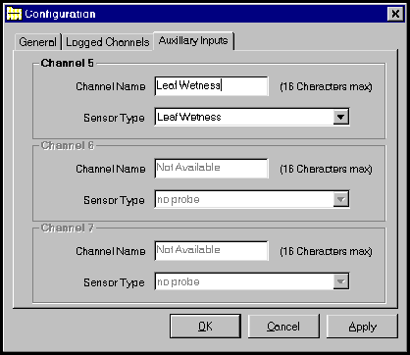Screen dimensions: 410x355
Task: Confirm settings with the OK button
Action: click(x=205, y=327)
